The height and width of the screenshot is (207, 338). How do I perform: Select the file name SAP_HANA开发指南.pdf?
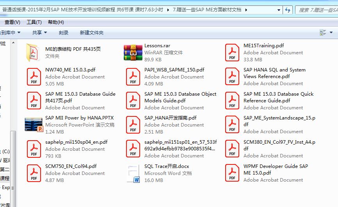click(171, 118)
